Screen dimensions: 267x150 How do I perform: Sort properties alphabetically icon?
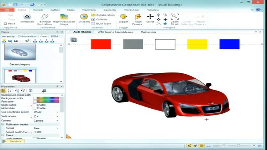[x=9, y=91]
